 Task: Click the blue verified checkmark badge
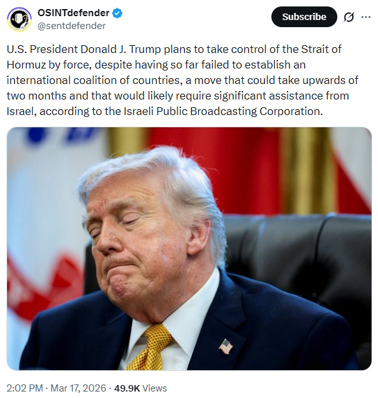pos(118,13)
